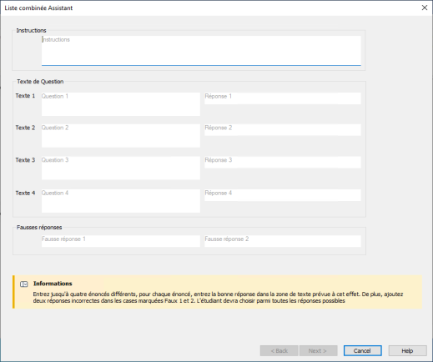This screenshot has height=362, width=433.
Task: Close the Liste combinée Assistant dialog
Action: (x=425, y=8)
